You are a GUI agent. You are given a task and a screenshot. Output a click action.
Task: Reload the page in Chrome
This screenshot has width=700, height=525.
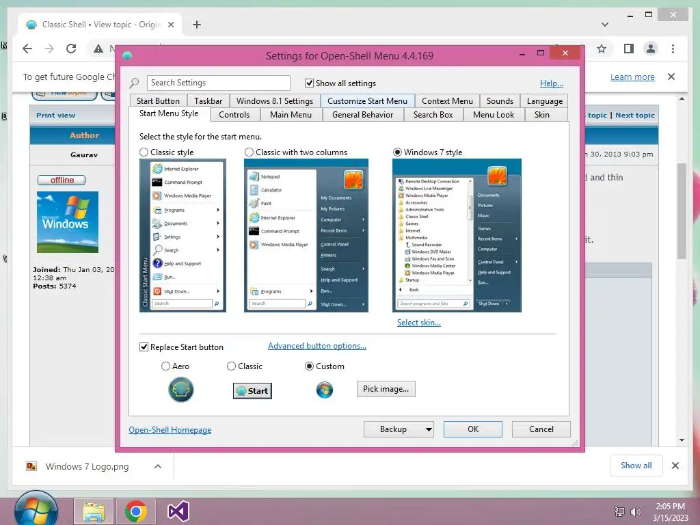click(71, 49)
